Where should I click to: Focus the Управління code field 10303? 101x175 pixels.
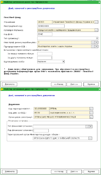tap(45, 22)
